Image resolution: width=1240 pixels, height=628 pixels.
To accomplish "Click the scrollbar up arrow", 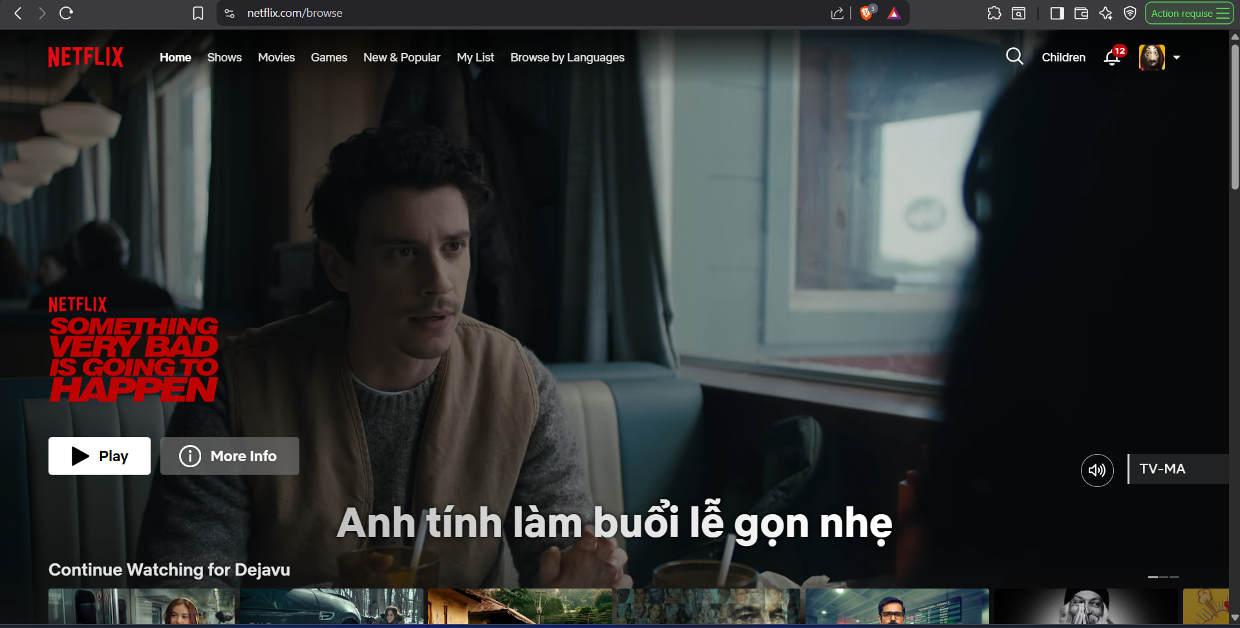I will [1235, 36].
